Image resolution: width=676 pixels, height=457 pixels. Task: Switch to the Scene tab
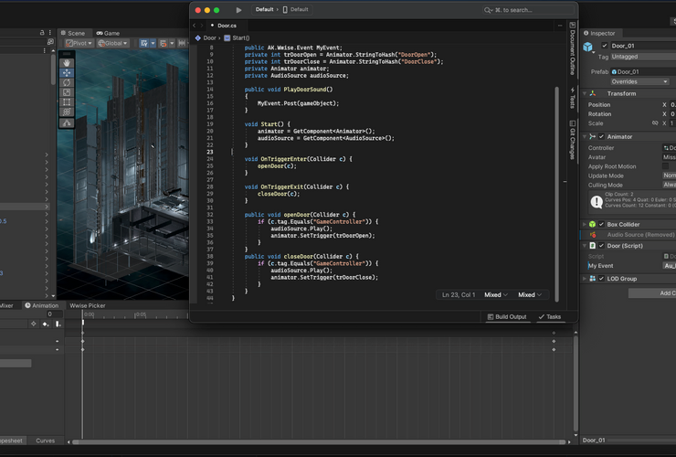point(73,33)
